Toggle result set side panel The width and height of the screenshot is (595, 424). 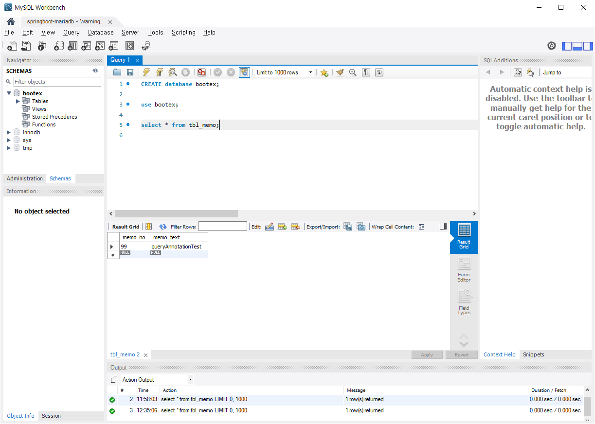[443, 226]
